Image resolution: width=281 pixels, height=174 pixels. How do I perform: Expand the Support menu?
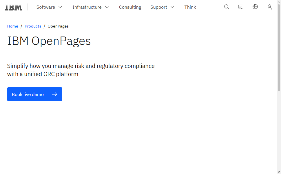tap(162, 7)
